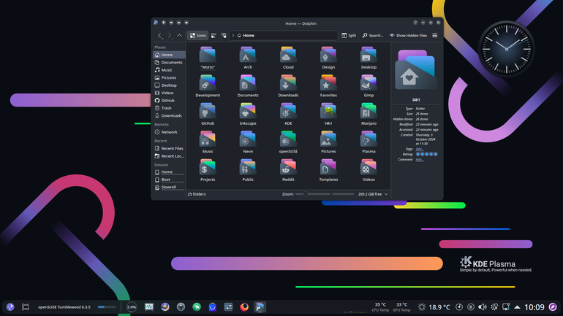Viewport: 563px width, 316px height.
Task: Add tags in the information panel
Action: point(420,149)
